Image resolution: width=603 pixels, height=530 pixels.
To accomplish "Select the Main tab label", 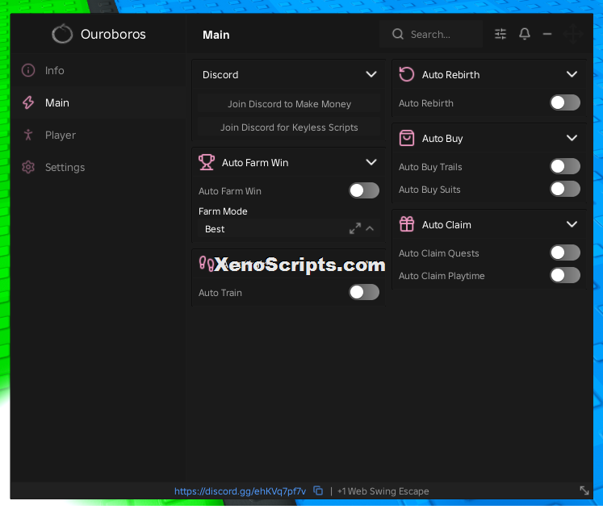I will (x=57, y=103).
